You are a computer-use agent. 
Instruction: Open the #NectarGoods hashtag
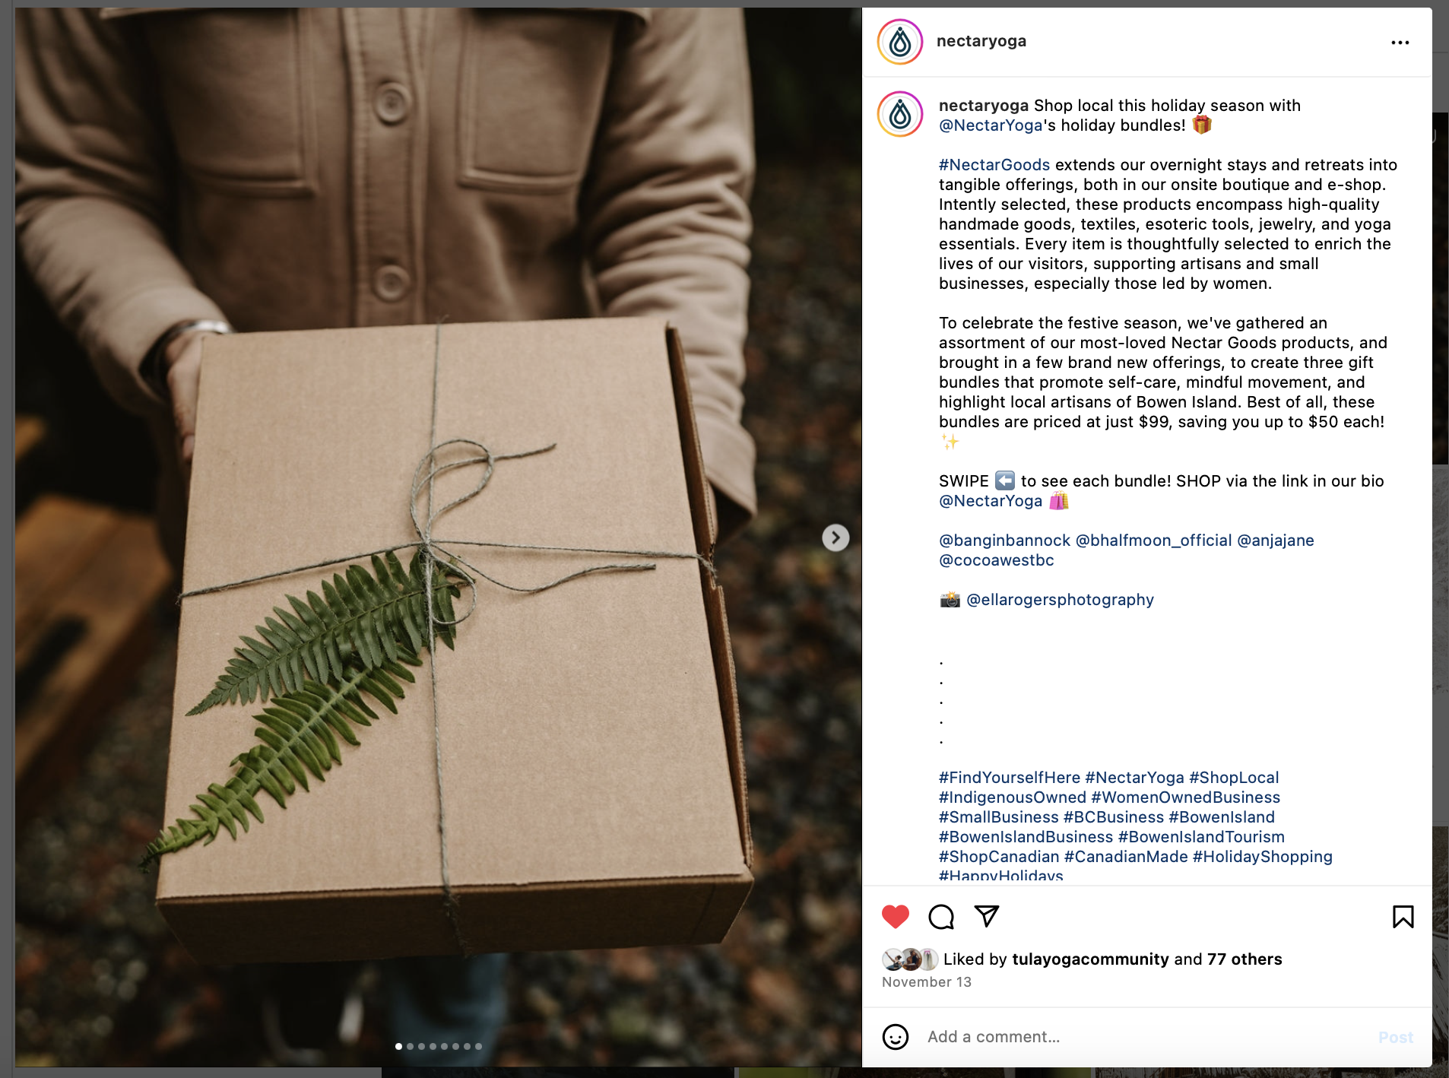point(994,165)
